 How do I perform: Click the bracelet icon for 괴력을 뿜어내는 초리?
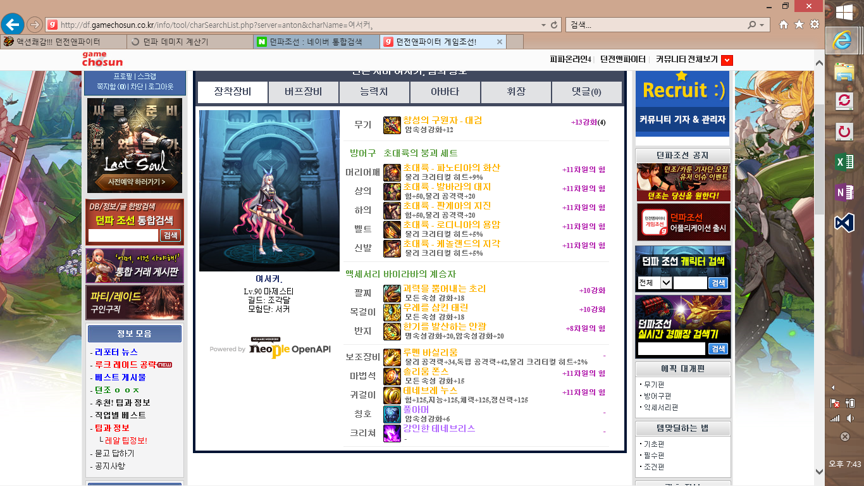pyautogui.click(x=392, y=294)
